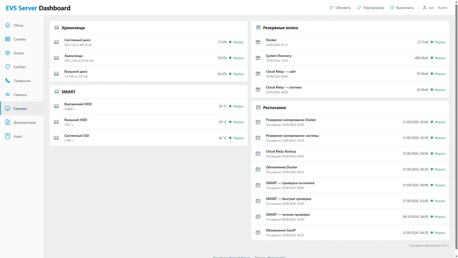
Task: Open the Службы menu item
Action: [x=22, y=39]
